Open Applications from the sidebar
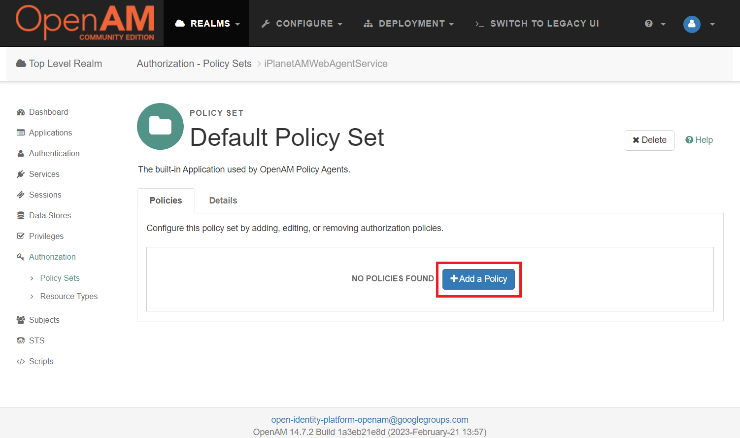 point(50,133)
